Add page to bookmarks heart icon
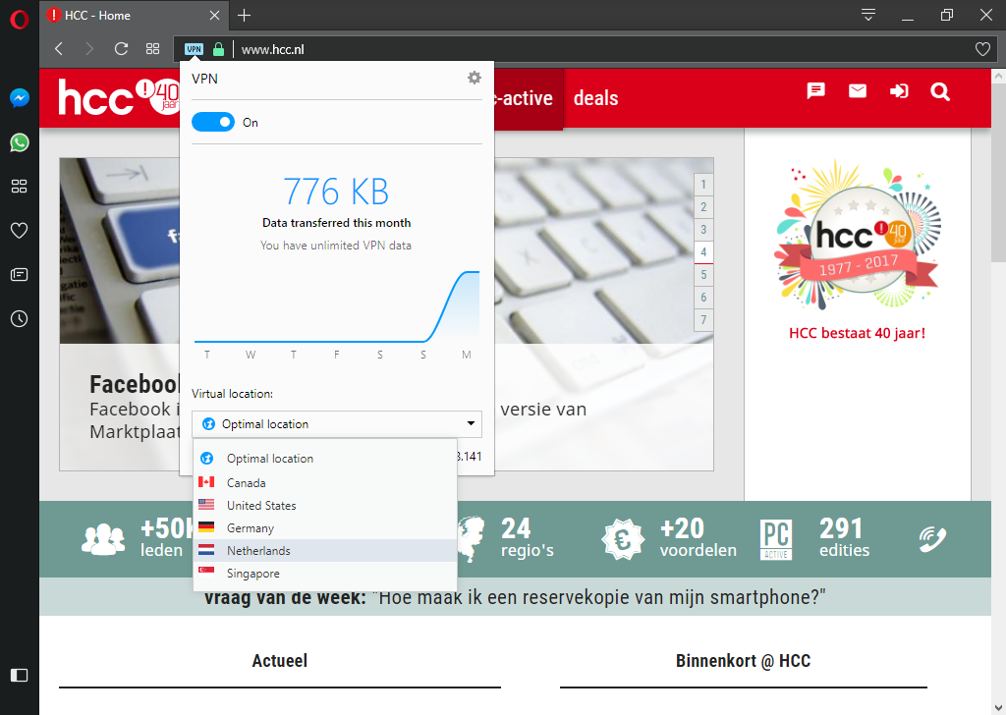1006x715 pixels. coord(982,49)
